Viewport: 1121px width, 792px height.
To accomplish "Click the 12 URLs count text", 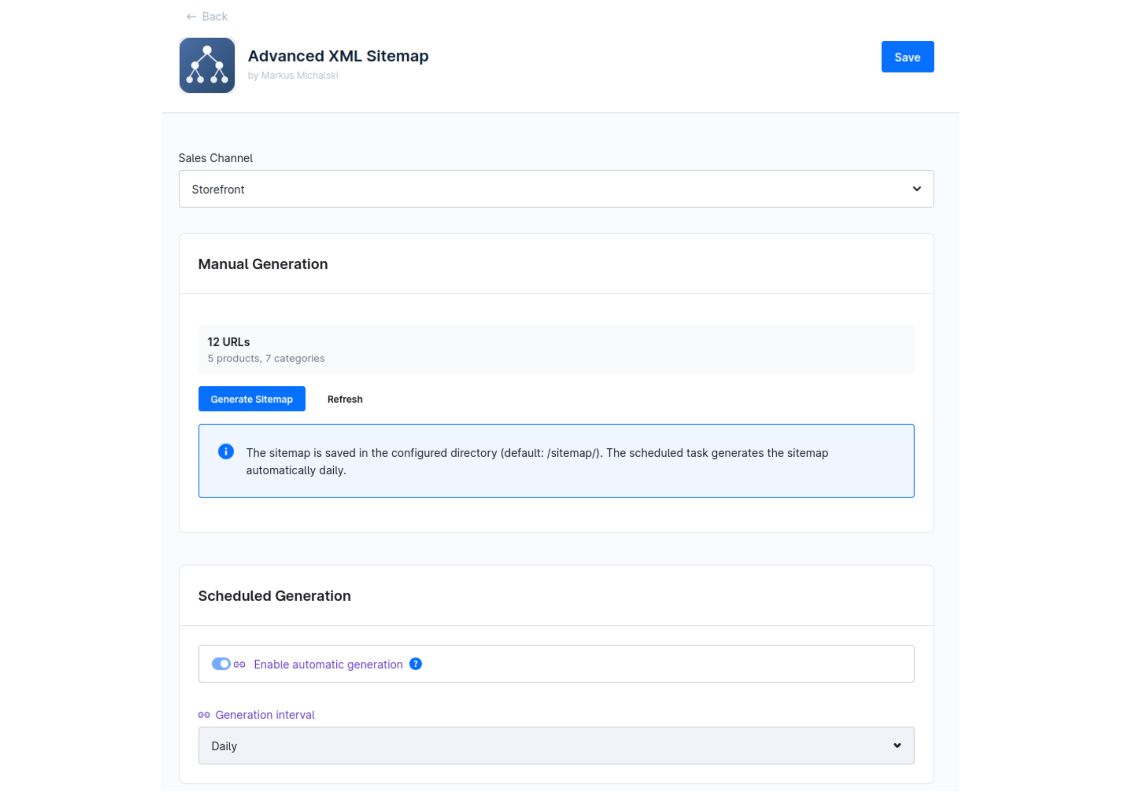I will [x=229, y=342].
